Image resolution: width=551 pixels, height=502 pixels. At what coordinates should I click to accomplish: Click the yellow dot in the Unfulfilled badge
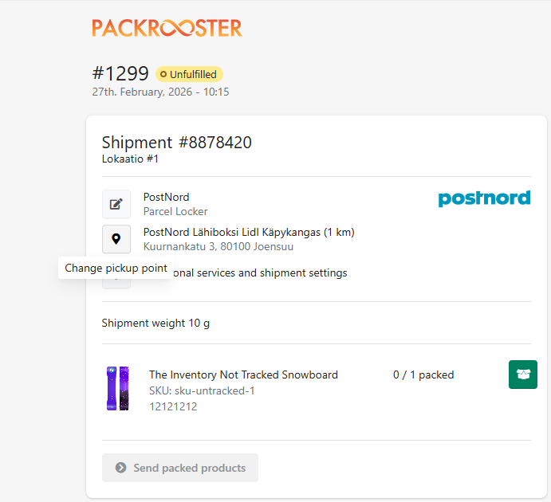[163, 75]
